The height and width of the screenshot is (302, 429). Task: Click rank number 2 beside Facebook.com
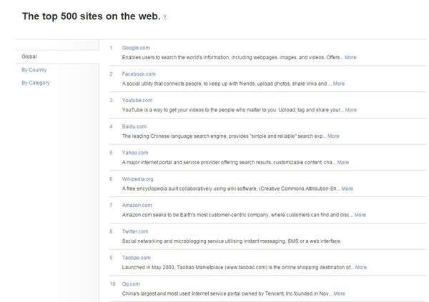[111, 74]
